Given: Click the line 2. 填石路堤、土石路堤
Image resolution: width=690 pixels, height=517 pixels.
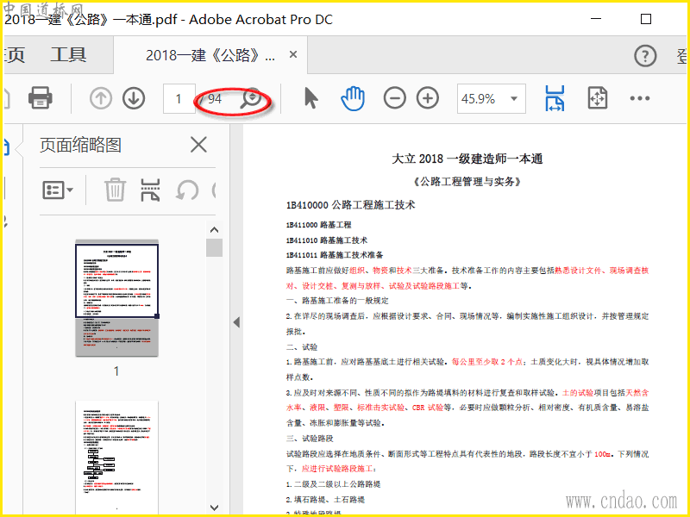Looking at the screenshot, I should [x=326, y=500].
